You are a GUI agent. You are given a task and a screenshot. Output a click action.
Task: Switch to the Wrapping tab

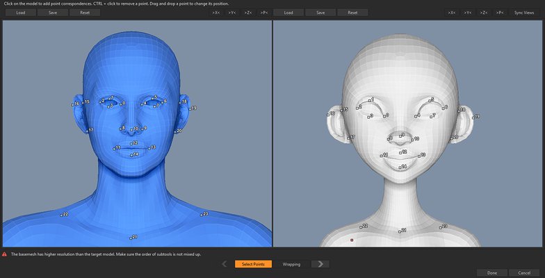[291, 264]
